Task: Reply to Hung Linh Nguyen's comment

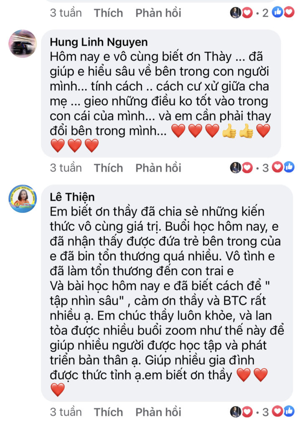Action: point(158,168)
